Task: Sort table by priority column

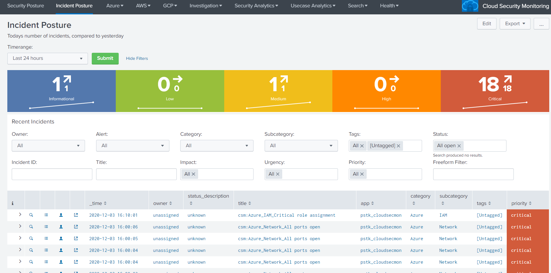Action: (x=521, y=203)
